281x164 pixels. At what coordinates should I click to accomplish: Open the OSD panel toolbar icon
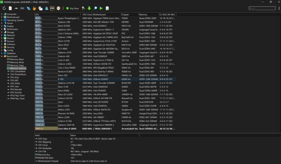(x=52, y=8)
